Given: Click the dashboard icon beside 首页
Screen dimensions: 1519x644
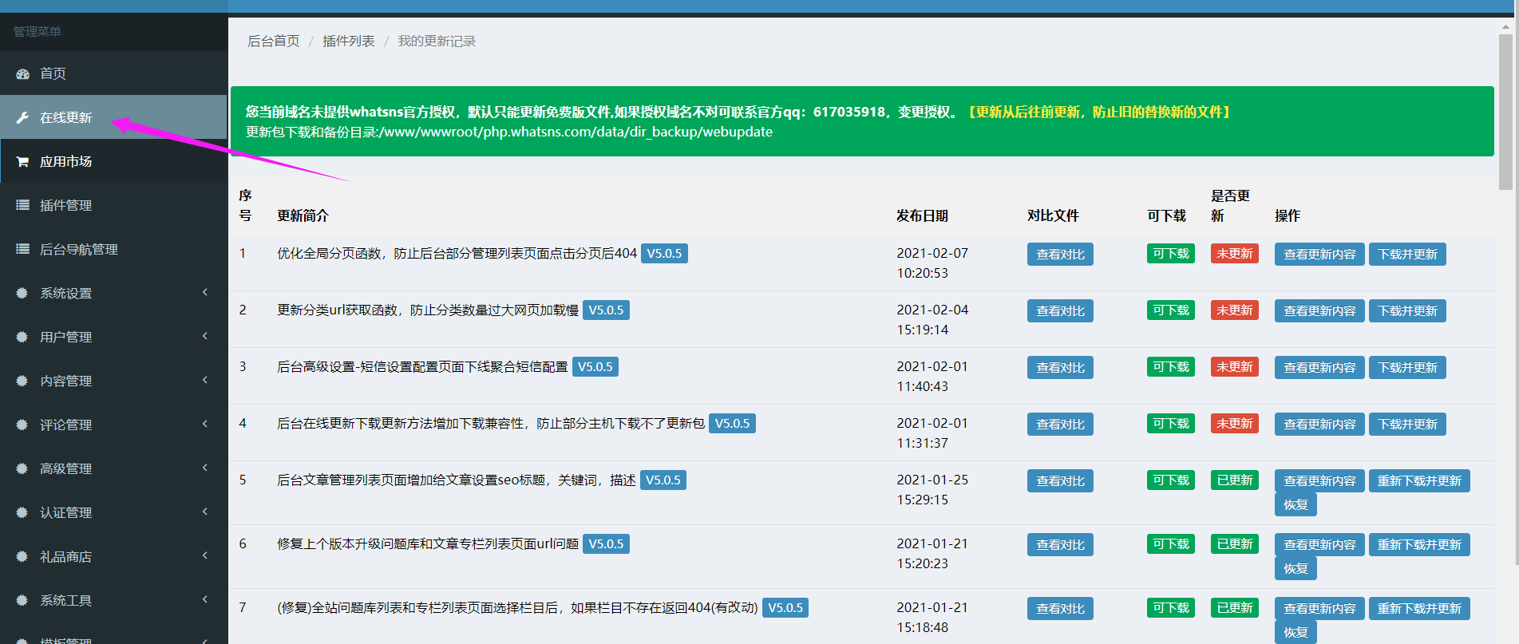Looking at the screenshot, I should pyautogui.click(x=22, y=73).
